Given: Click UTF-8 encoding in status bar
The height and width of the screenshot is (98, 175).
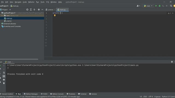Looking at the screenshot, I should click(x=151, y=97).
